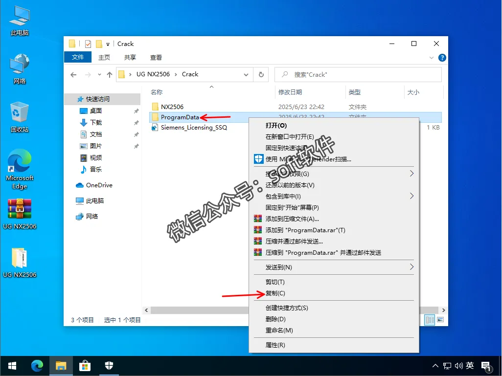
Task: Click the new folder quick access toolbar icon
Action: [99, 44]
